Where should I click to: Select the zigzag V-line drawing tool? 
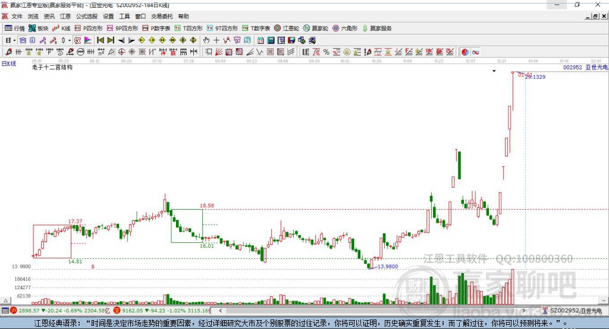[x=259, y=52]
